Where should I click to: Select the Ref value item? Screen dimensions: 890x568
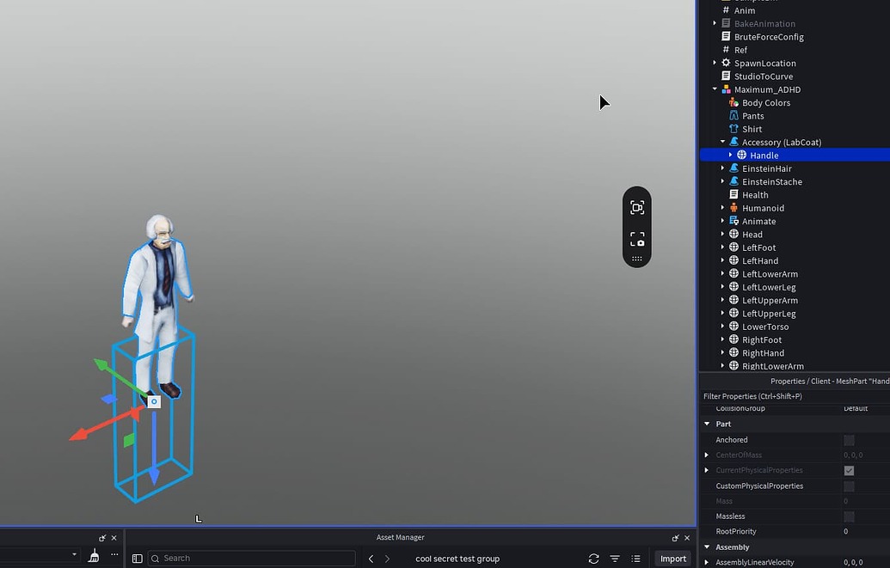point(740,50)
